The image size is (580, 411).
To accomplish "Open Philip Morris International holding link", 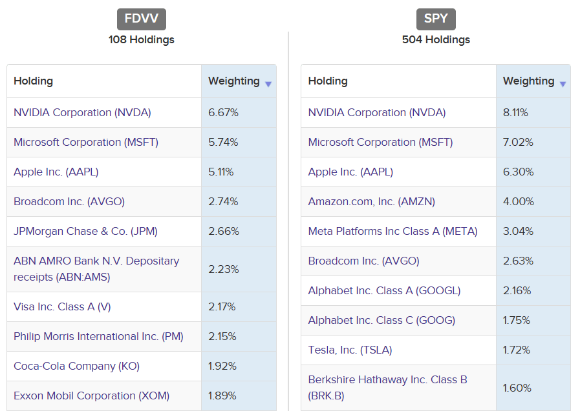I will pyautogui.click(x=98, y=336).
